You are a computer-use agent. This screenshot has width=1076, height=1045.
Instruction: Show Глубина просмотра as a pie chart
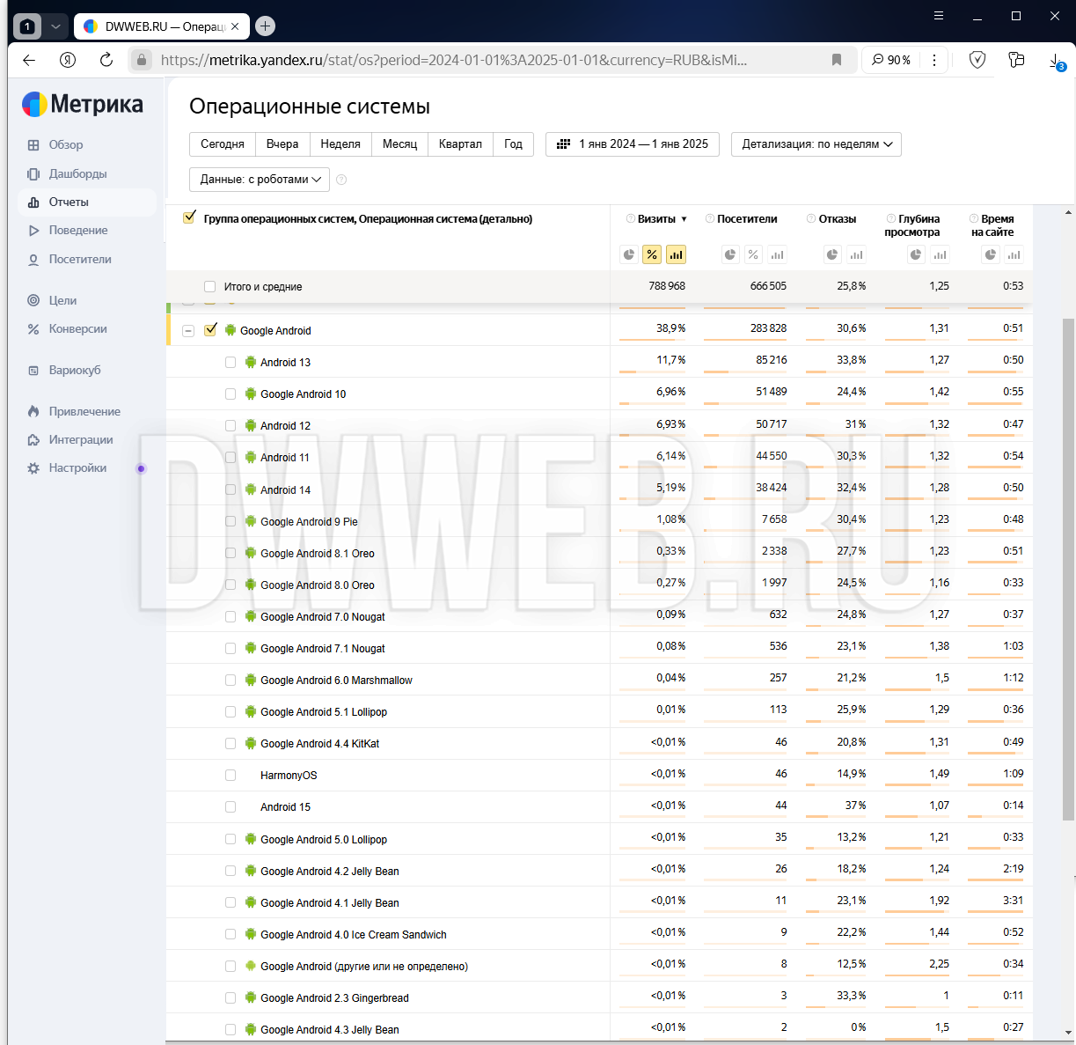(x=916, y=254)
